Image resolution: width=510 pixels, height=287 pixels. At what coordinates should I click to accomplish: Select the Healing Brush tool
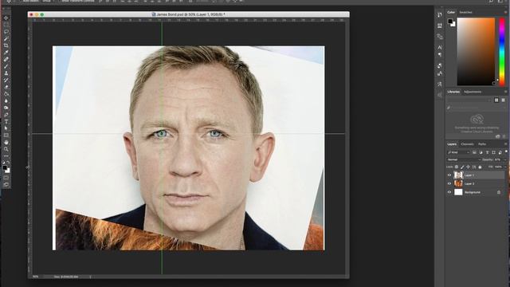pos(6,59)
